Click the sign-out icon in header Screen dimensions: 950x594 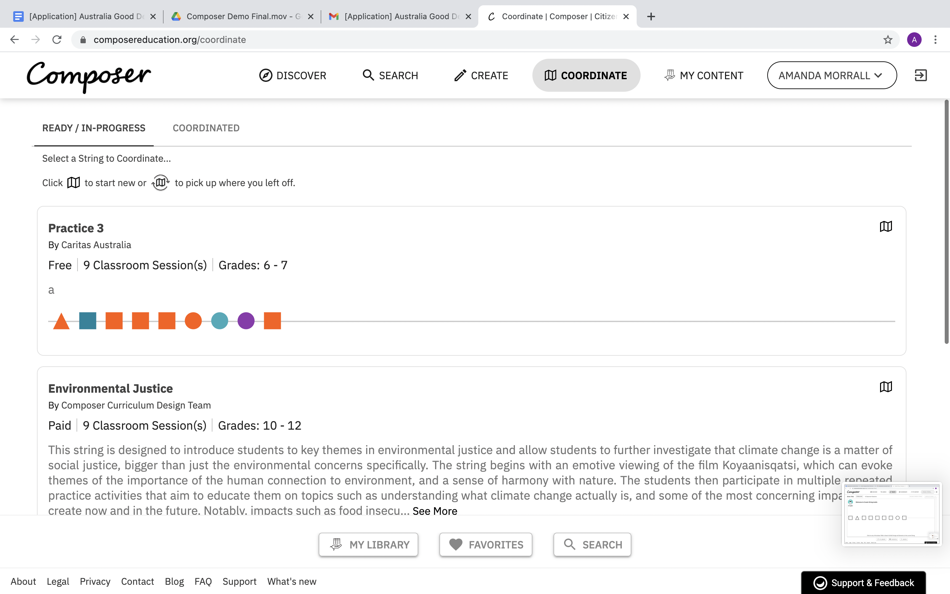pyautogui.click(x=921, y=76)
